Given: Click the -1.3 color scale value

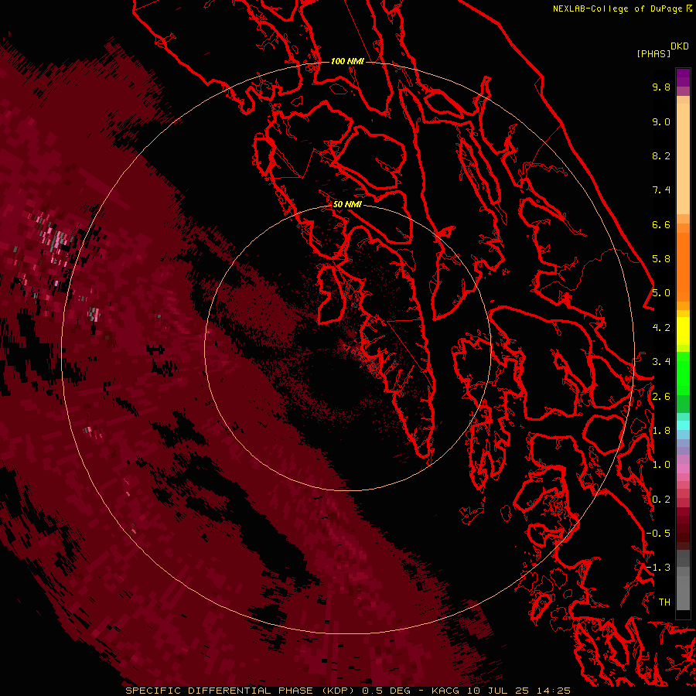Looking at the screenshot, I should click(658, 568).
